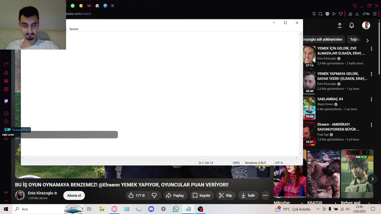Share the video with Paylaş

tap(175, 196)
